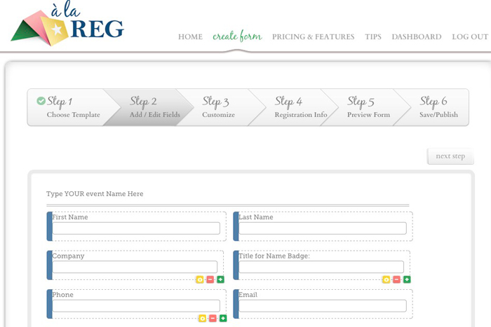Click the à la REG logo

point(68,26)
